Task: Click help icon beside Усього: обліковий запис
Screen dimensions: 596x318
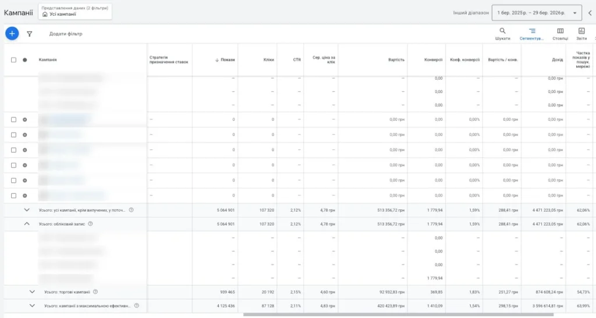Action: click(90, 224)
